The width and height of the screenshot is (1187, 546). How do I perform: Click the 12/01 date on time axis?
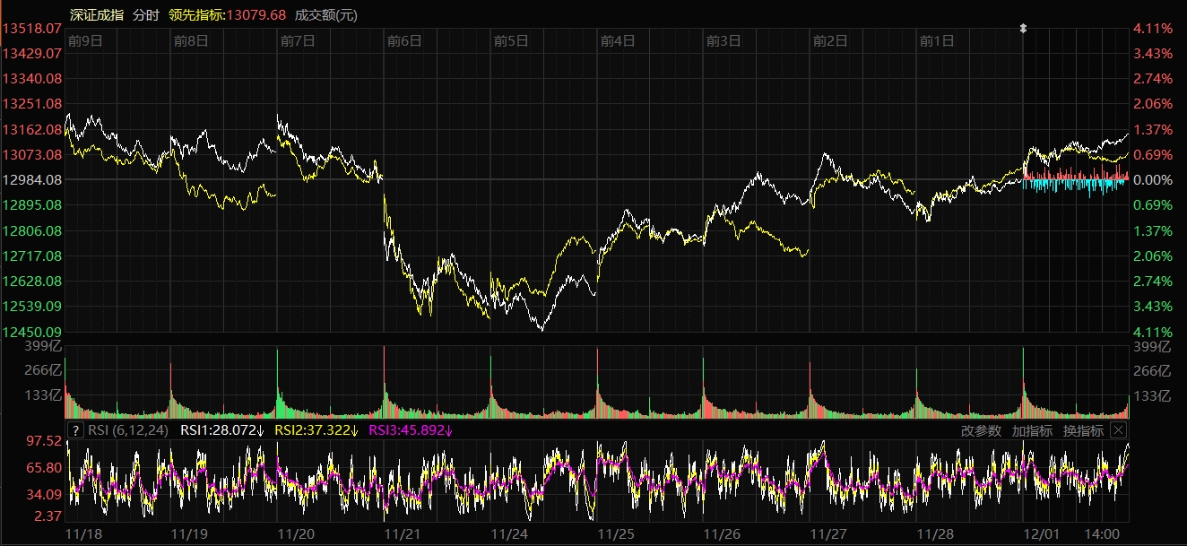pyautogui.click(x=1041, y=533)
